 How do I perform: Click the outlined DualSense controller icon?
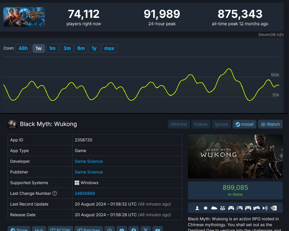(x=248, y=208)
